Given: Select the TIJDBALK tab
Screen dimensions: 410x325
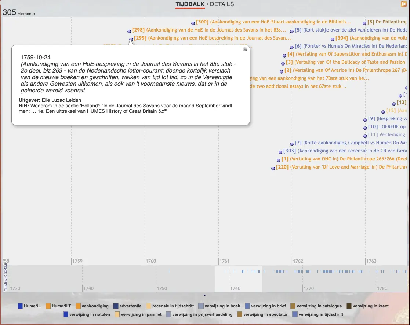Looking at the screenshot, I should [190, 4].
